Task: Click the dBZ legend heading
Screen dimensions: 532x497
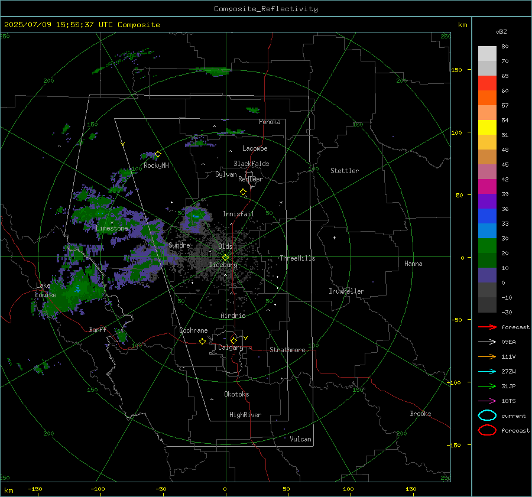Action: 501,31
